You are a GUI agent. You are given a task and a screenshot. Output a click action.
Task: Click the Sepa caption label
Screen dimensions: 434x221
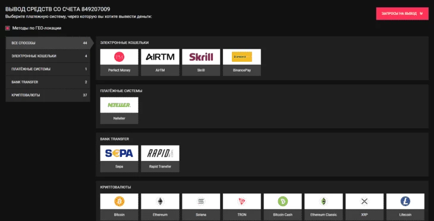tap(119, 166)
